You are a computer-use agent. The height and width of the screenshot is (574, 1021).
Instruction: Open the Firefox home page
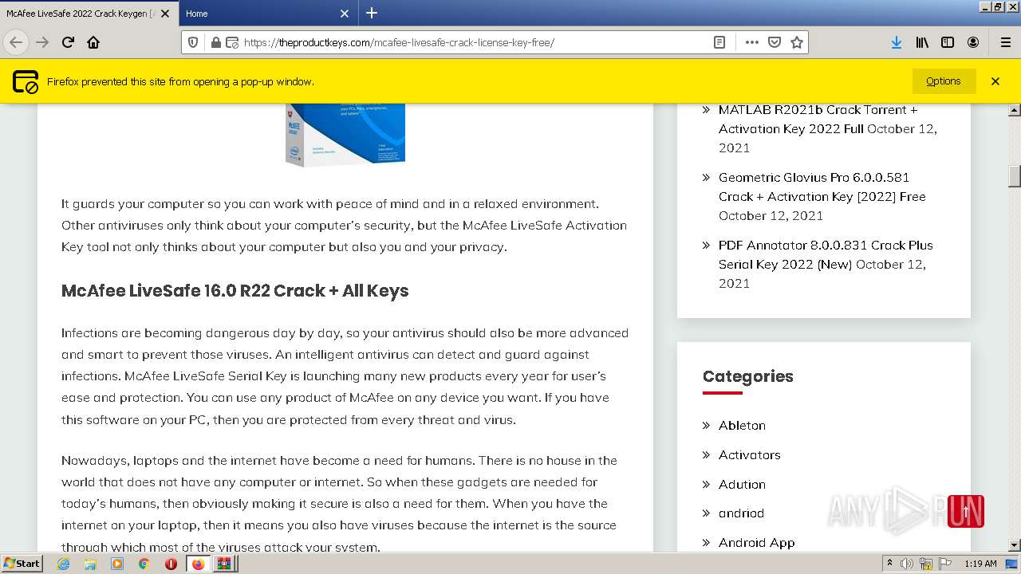[93, 42]
